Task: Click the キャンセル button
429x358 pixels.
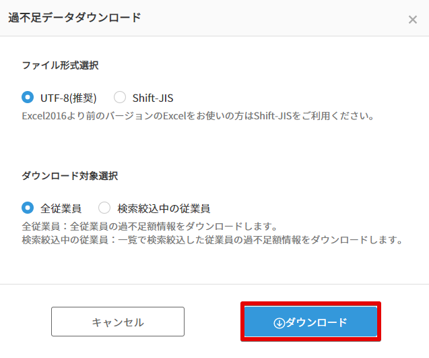Action: coord(118,322)
